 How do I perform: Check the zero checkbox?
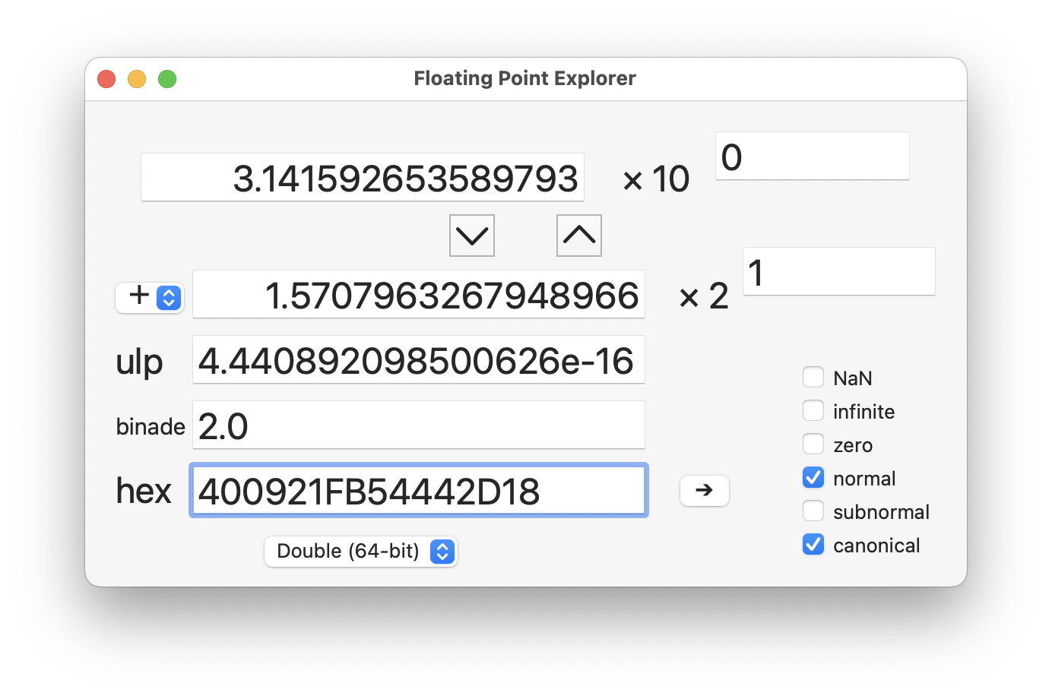[813, 444]
